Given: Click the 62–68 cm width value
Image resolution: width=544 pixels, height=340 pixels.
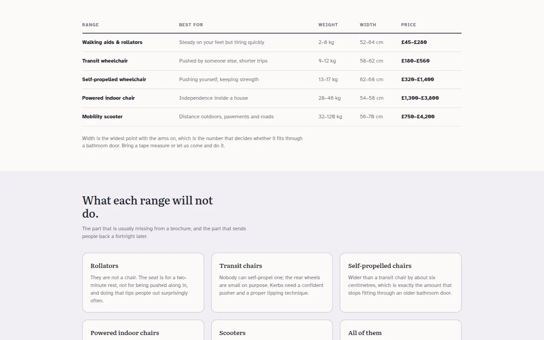Looking at the screenshot, I should pyautogui.click(x=372, y=79).
